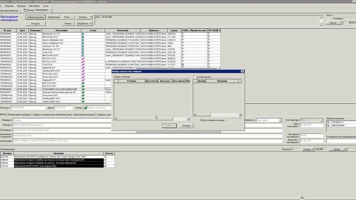356x200 pixels.
Task: Click green checkmark status in КОНТИНЕНТ ООО row
Action: [83, 89]
